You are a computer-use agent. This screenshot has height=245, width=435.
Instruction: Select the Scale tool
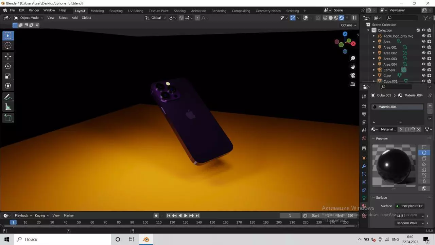click(8, 76)
